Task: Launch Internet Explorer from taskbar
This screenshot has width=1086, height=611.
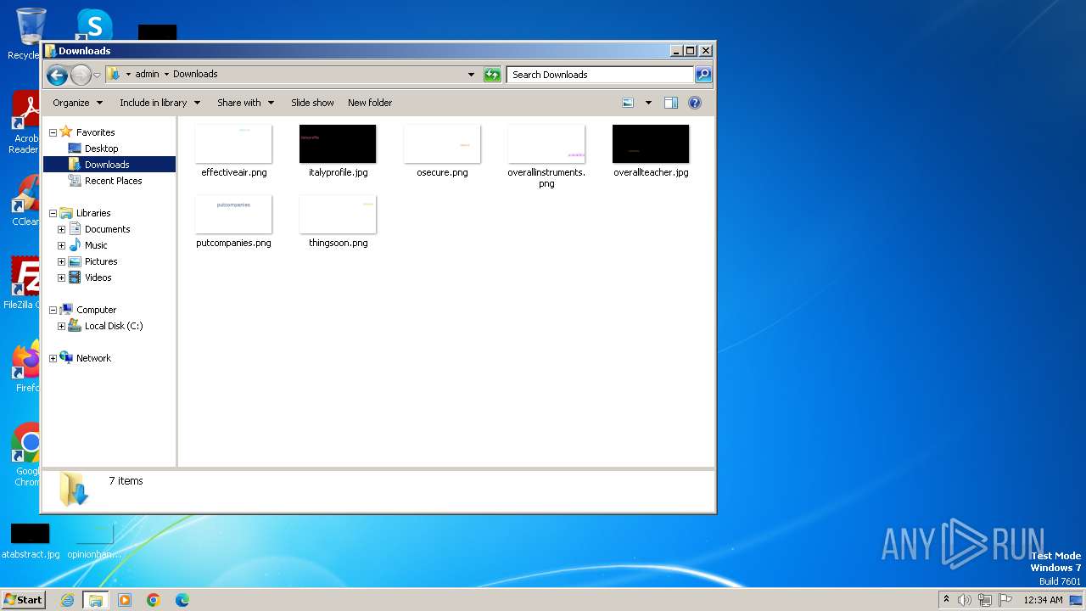Action: point(67,600)
